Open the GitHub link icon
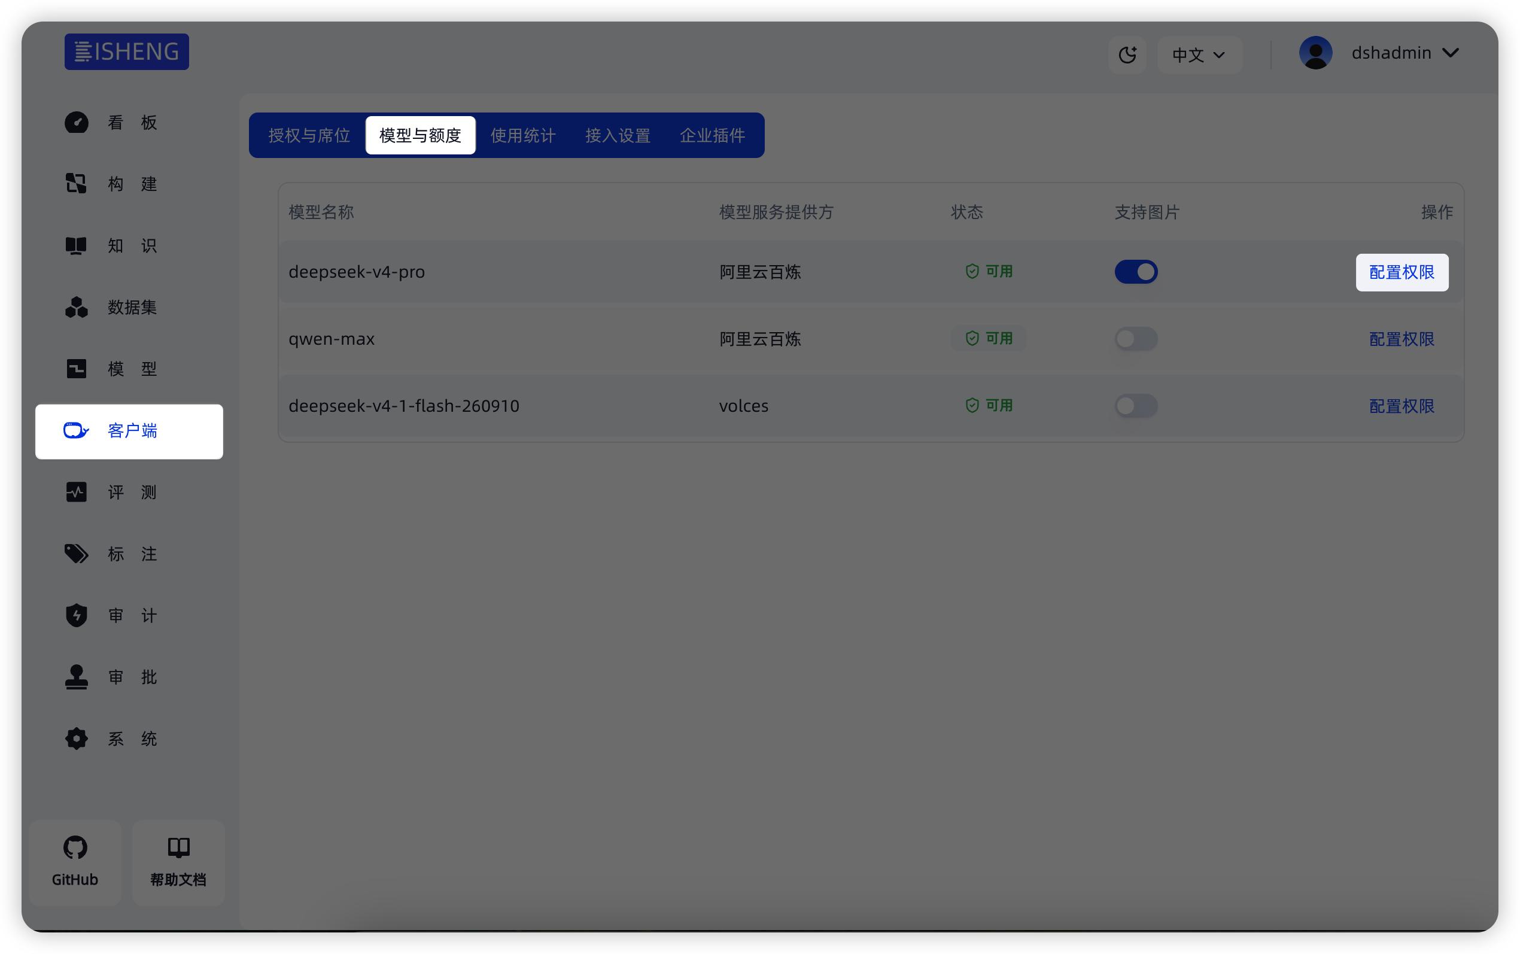1520x954 pixels. (x=75, y=847)
